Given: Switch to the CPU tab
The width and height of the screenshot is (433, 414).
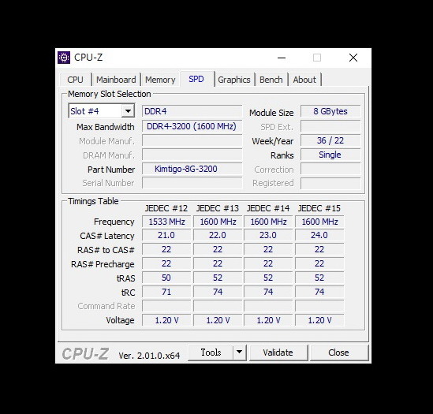Looking at the screenshot, I should click(x=75, y=80).
